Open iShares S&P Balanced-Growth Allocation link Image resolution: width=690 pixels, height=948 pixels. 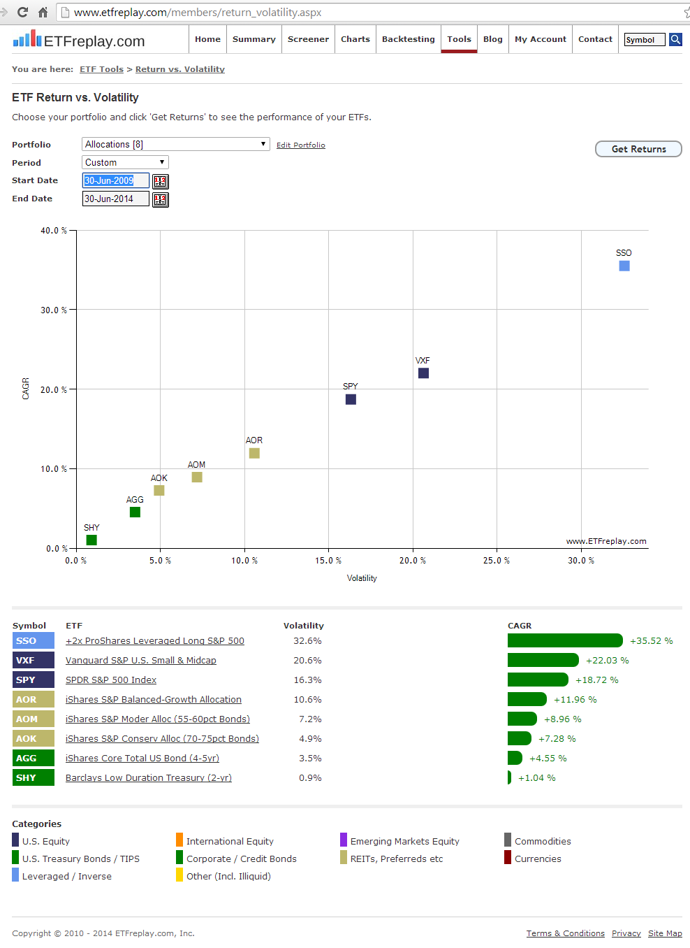[154, 699]
